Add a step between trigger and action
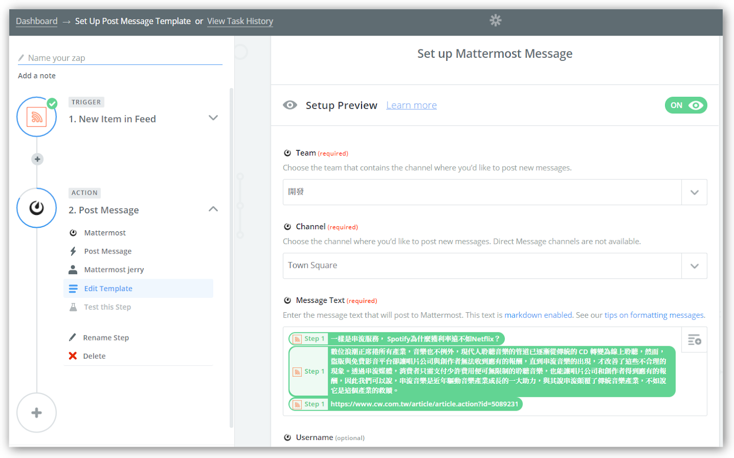The height and width of the screenshot is (458, 734). coord(37,159)
